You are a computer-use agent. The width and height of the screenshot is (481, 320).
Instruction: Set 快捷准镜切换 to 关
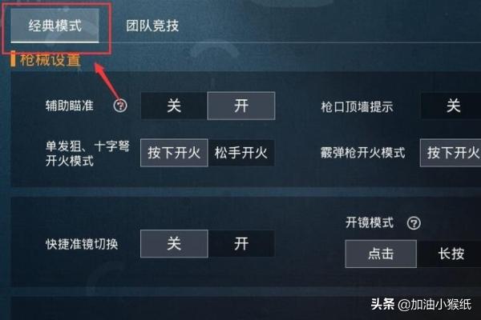coord(174,244)
